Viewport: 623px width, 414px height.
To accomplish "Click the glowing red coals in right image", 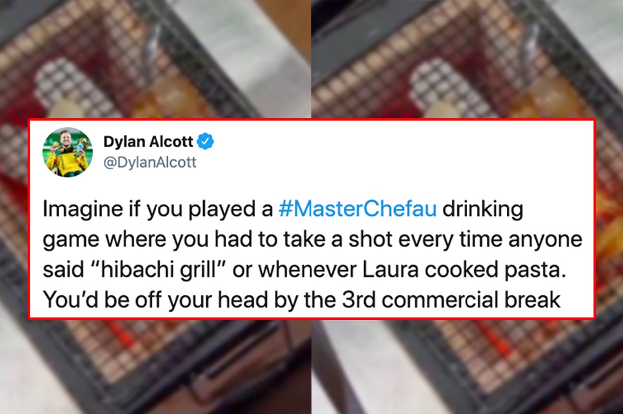I will click(x=491, y=335).
